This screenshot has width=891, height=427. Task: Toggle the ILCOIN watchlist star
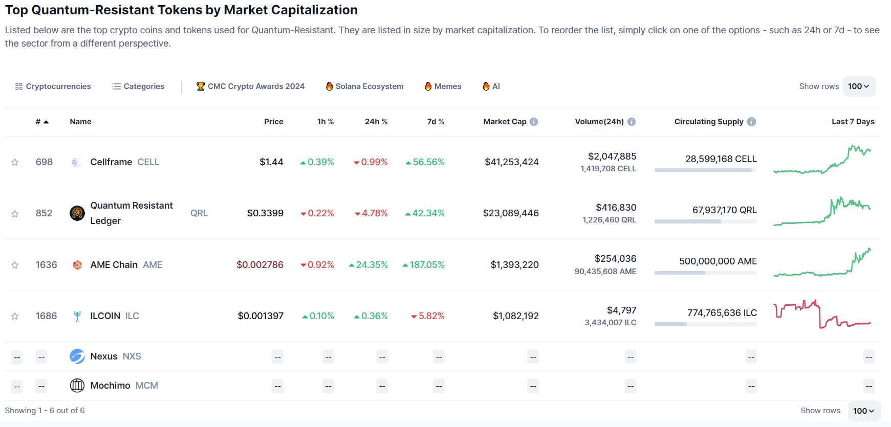click(15, 316)
